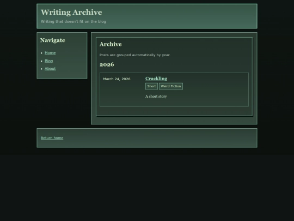Click the 2026 year heading
Screen dimensions: 294x221
click(107, 64)
